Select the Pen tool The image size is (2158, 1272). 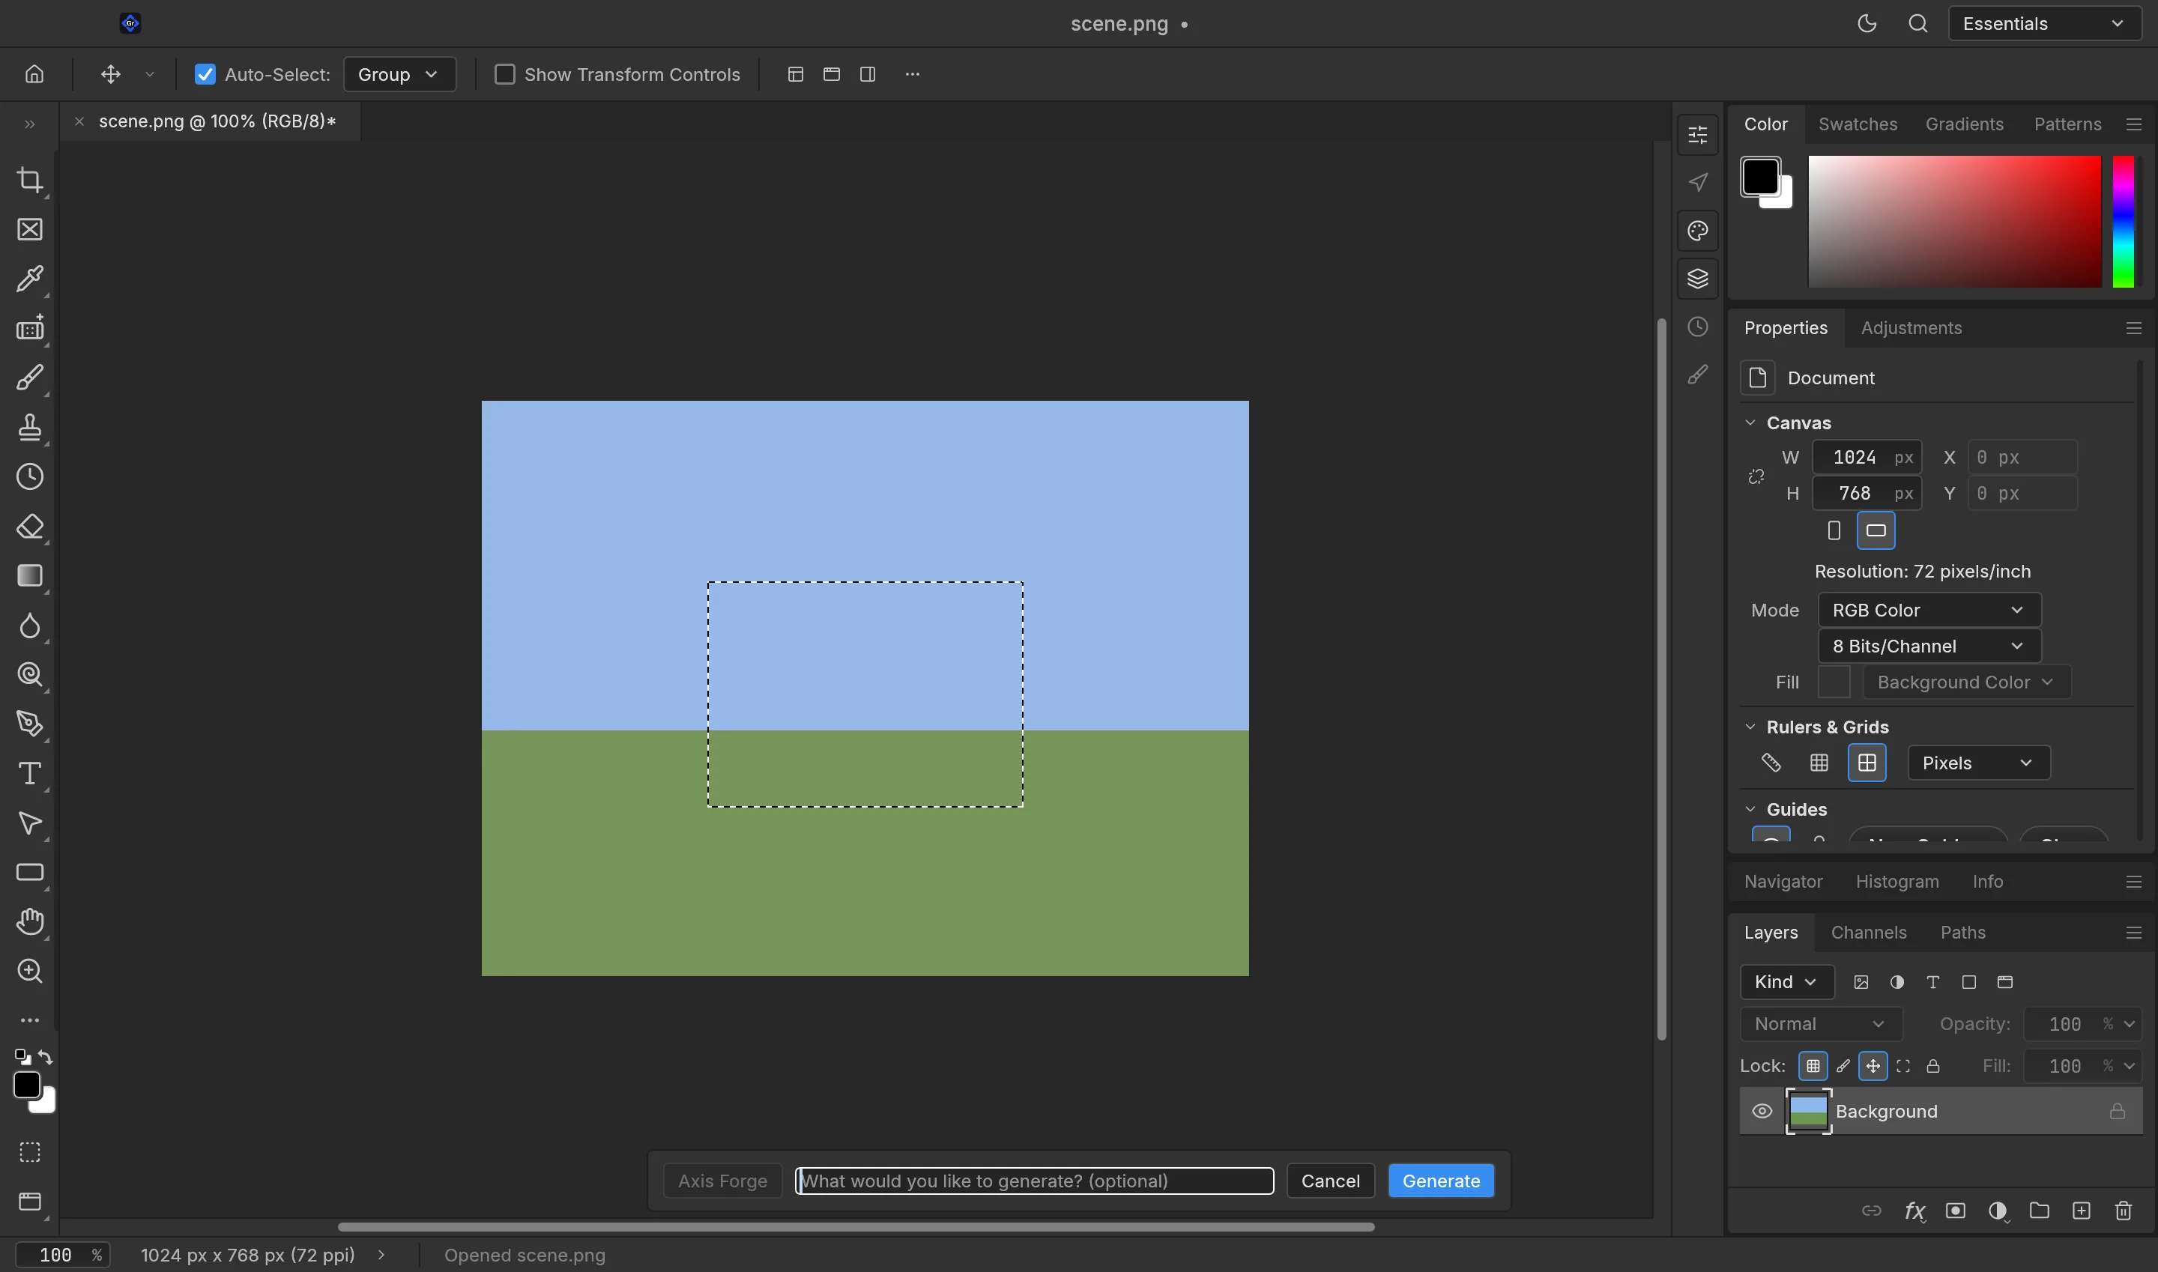(x=30, y=724)
